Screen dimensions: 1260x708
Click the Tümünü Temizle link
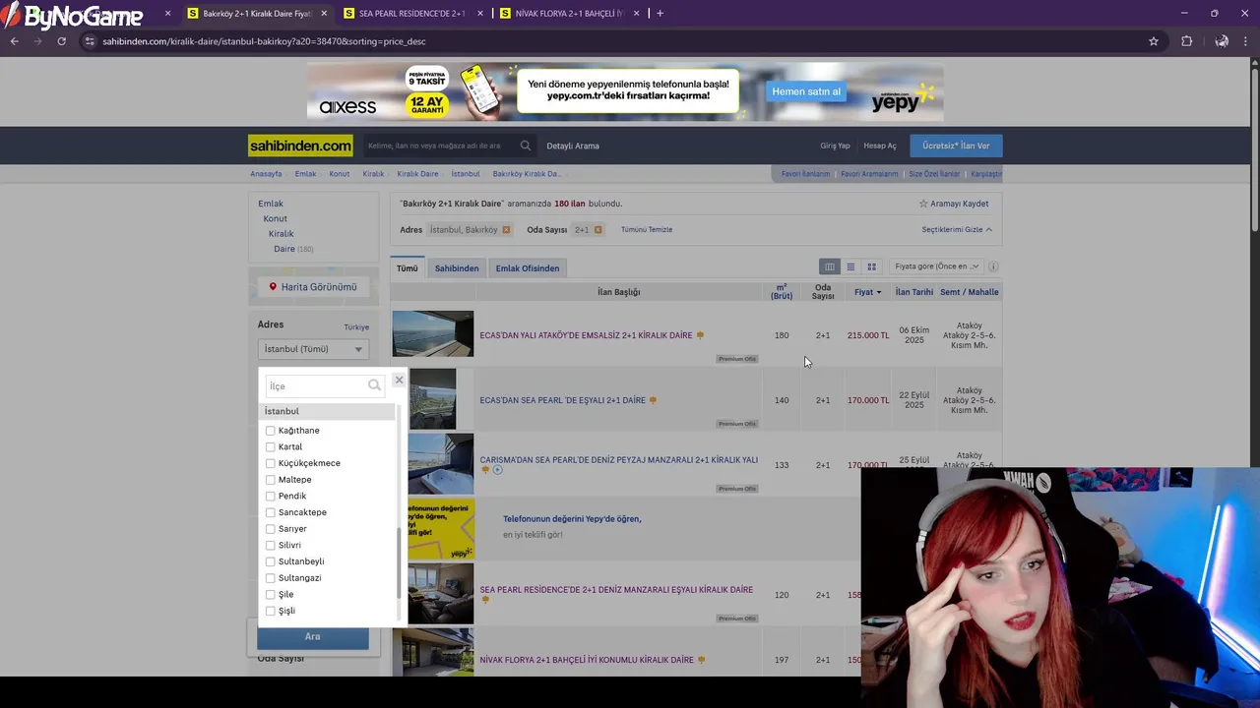[x=647, y=230]
